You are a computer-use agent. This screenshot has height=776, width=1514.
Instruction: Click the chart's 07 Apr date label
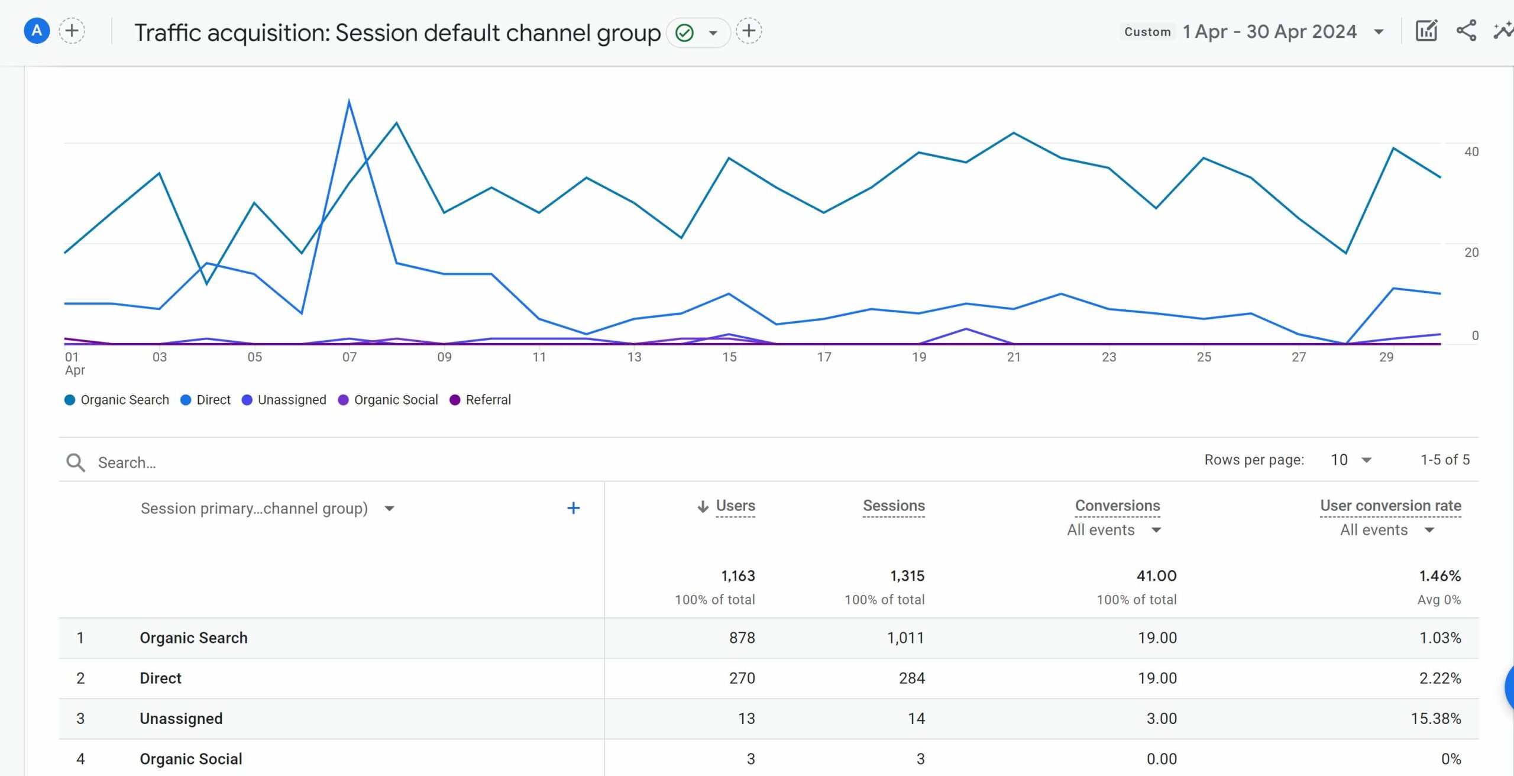pos(350,357)
